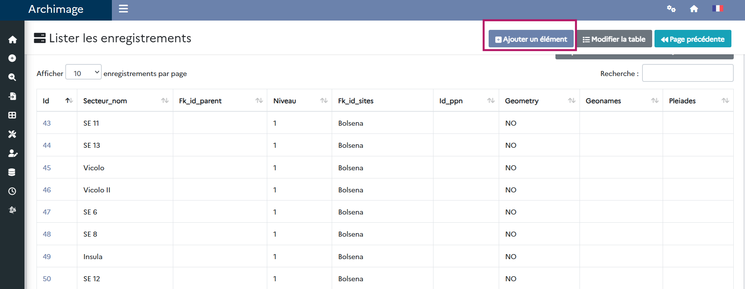Open the clock history icon in sidebar
Viewport: 745px width, 289px height.
pyautogui.click(x=12, y=191)
